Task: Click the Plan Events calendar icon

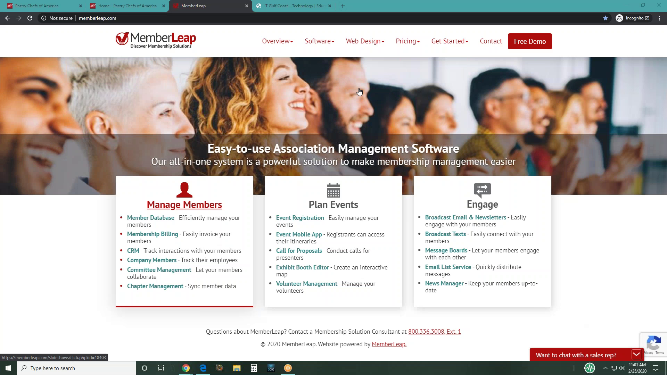Action: coord(333,190)
